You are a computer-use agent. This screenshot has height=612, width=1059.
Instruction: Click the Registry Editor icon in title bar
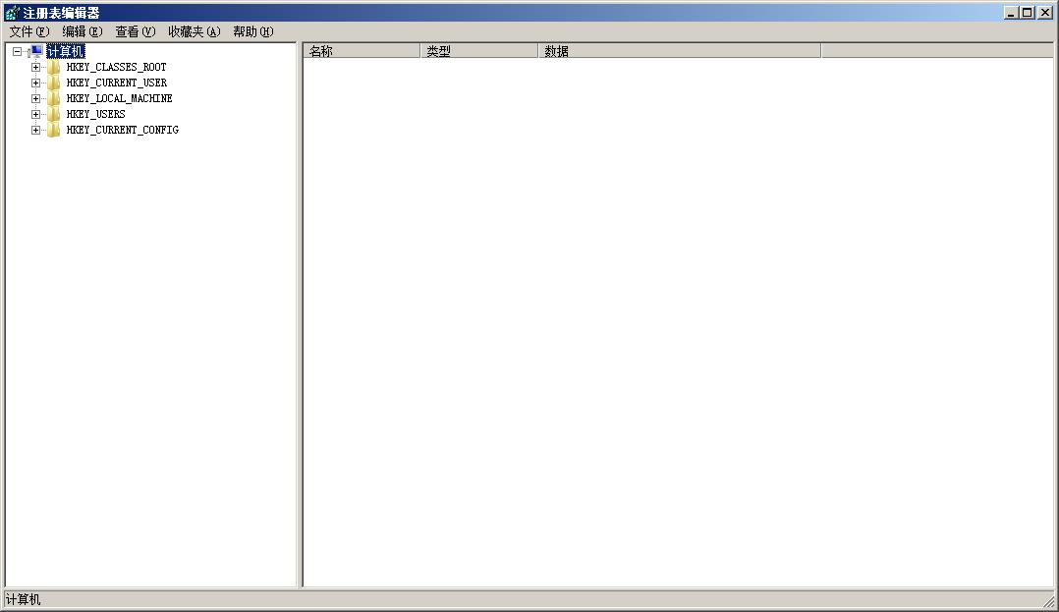12,13
